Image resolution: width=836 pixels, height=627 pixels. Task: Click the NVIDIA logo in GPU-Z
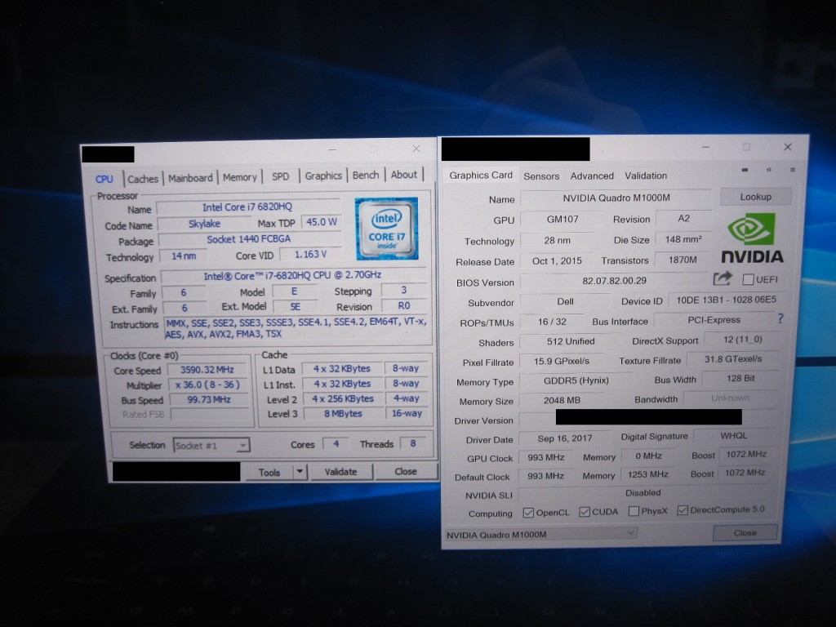point(752,238)
